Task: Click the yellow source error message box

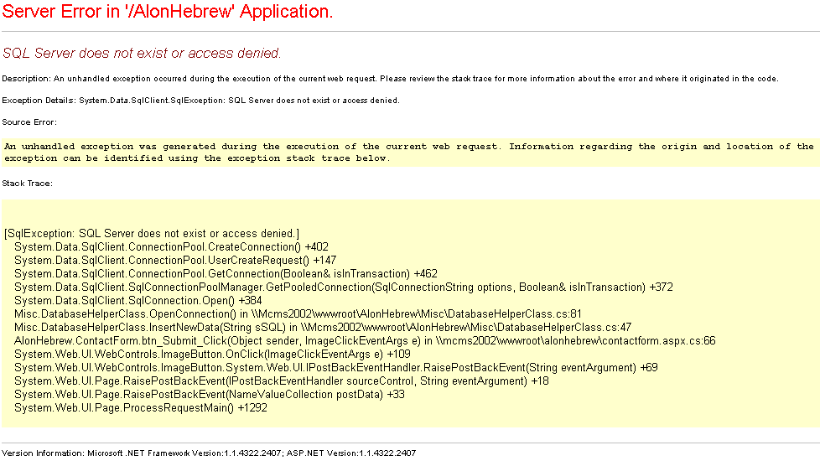Action: pyautogui.click(x=409, y=152)
